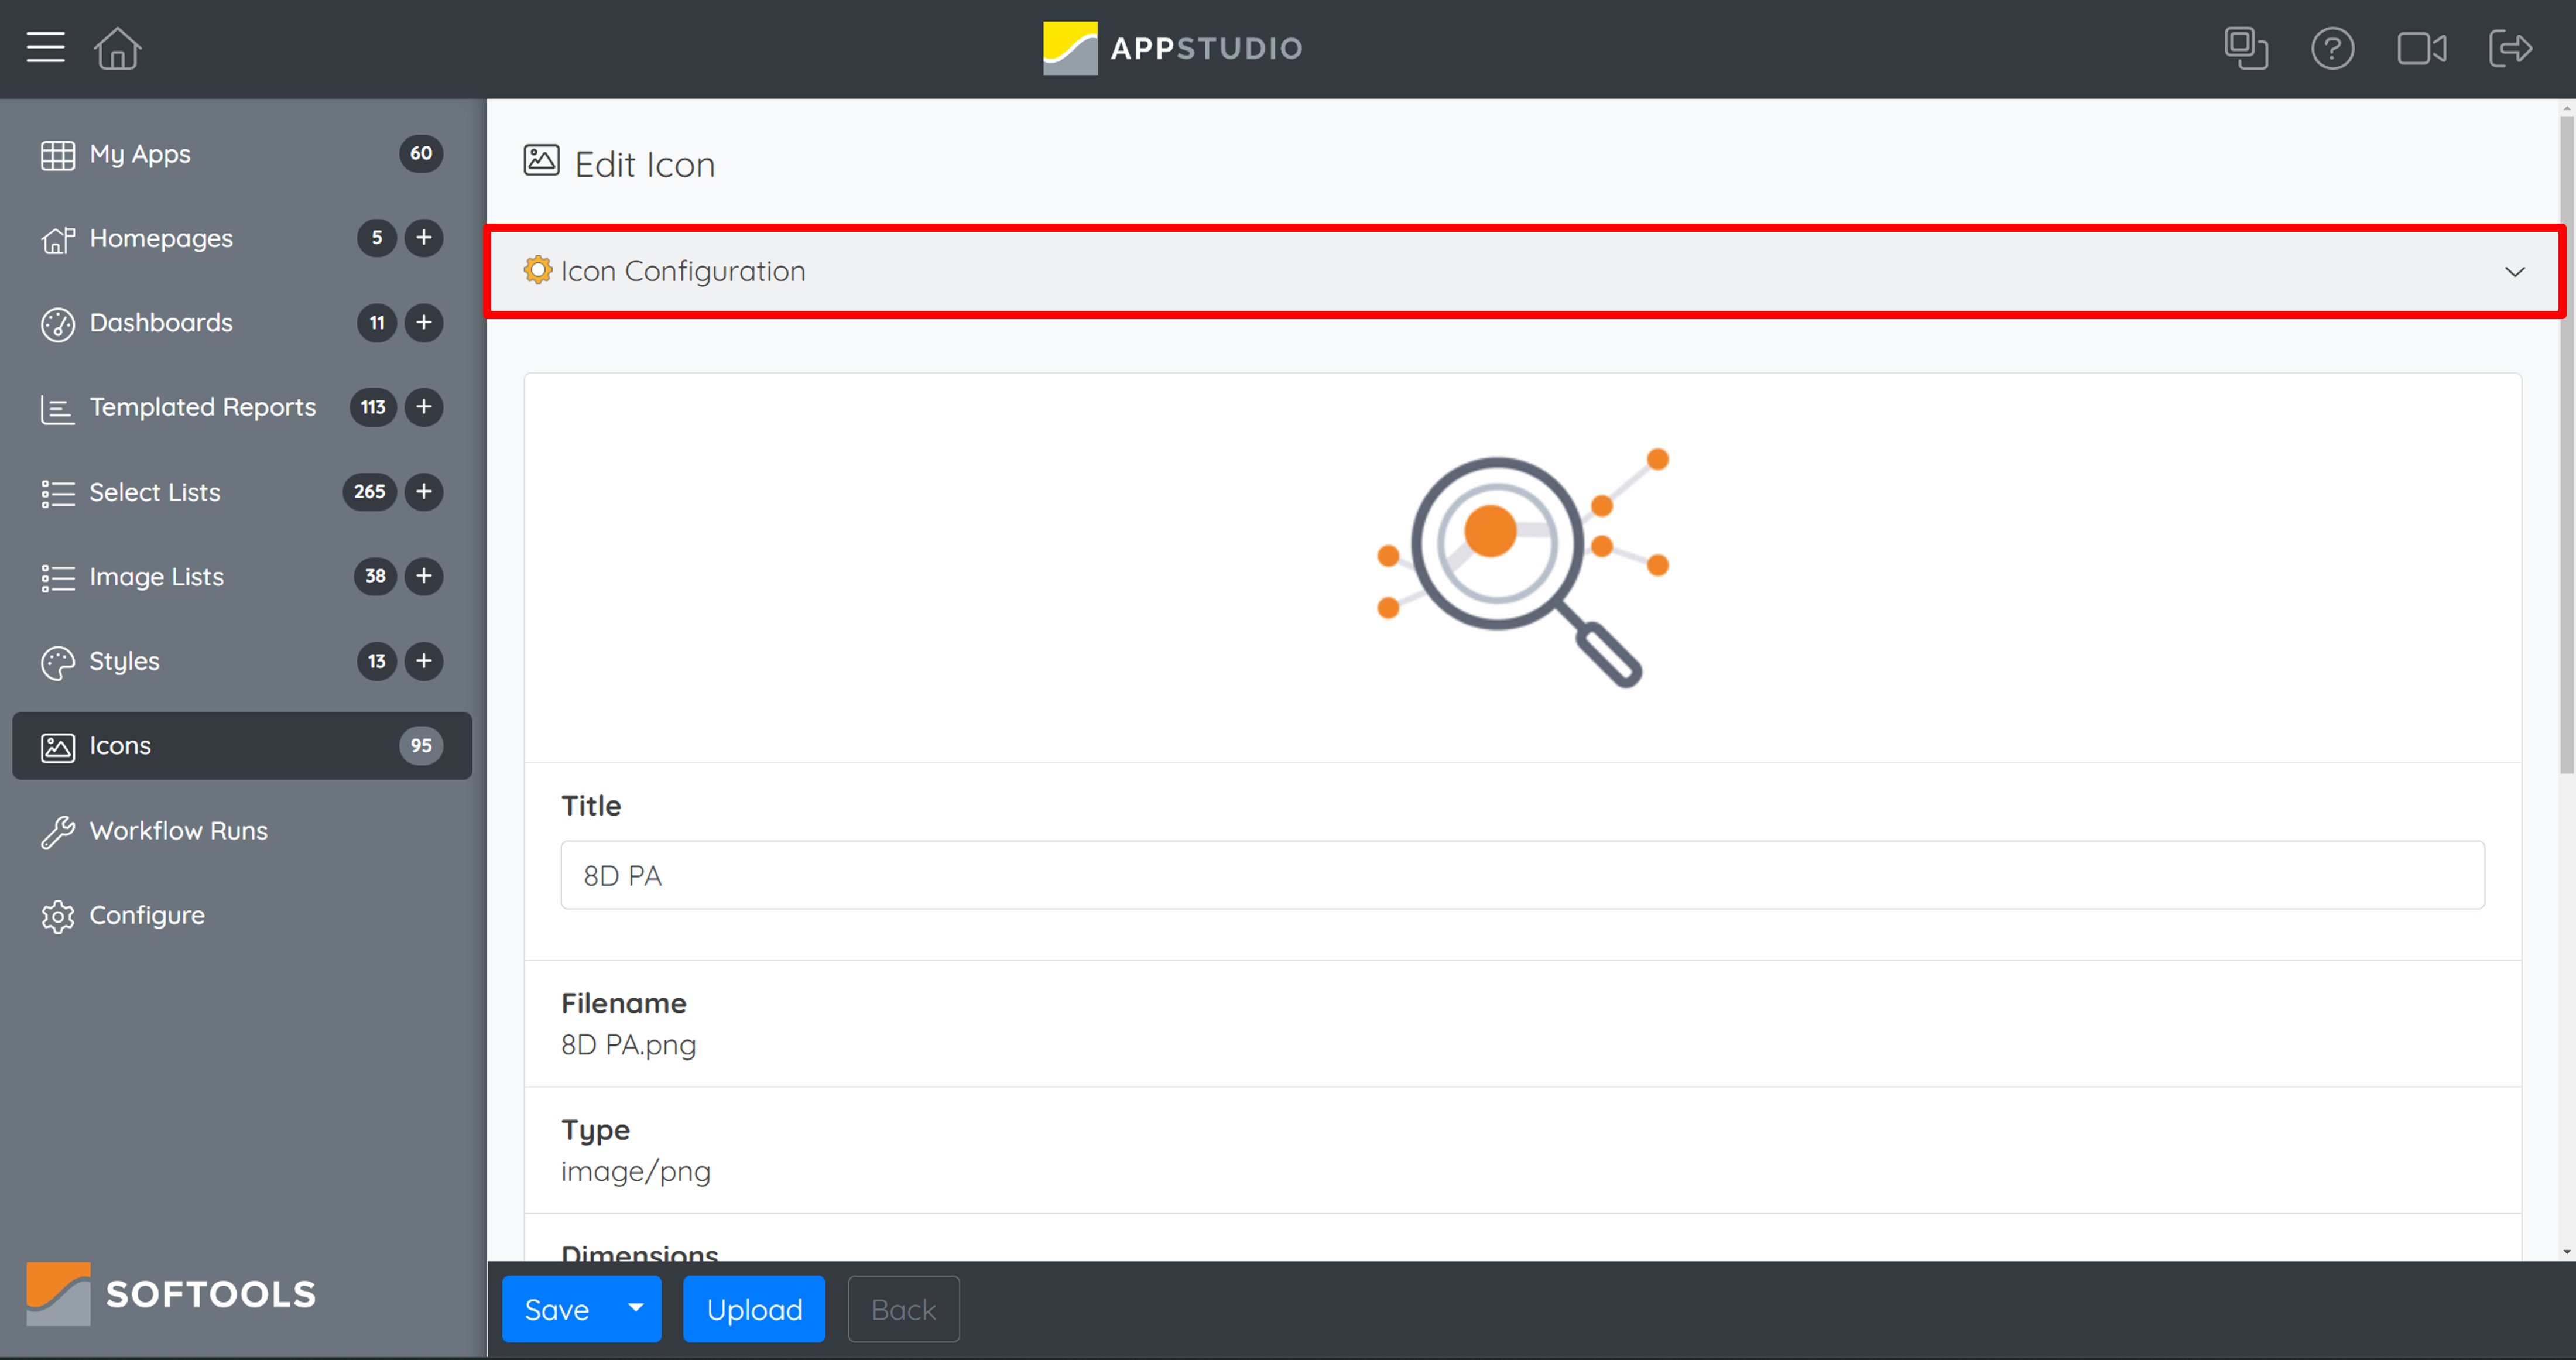Open the Save dropdown arrow

point(635,1308)
